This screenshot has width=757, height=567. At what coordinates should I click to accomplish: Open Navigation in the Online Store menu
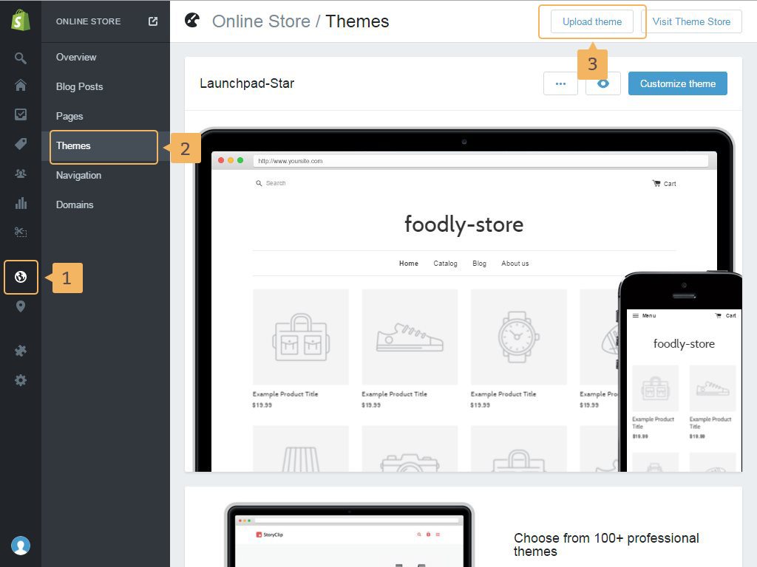pyautogui.click(x=78, y=176)
